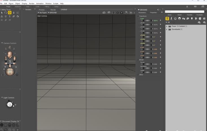Image resolution: width=207 pixels, height=131 pixels.
Task: Open the Scenes library category
Action: click(x=204, y=19)
